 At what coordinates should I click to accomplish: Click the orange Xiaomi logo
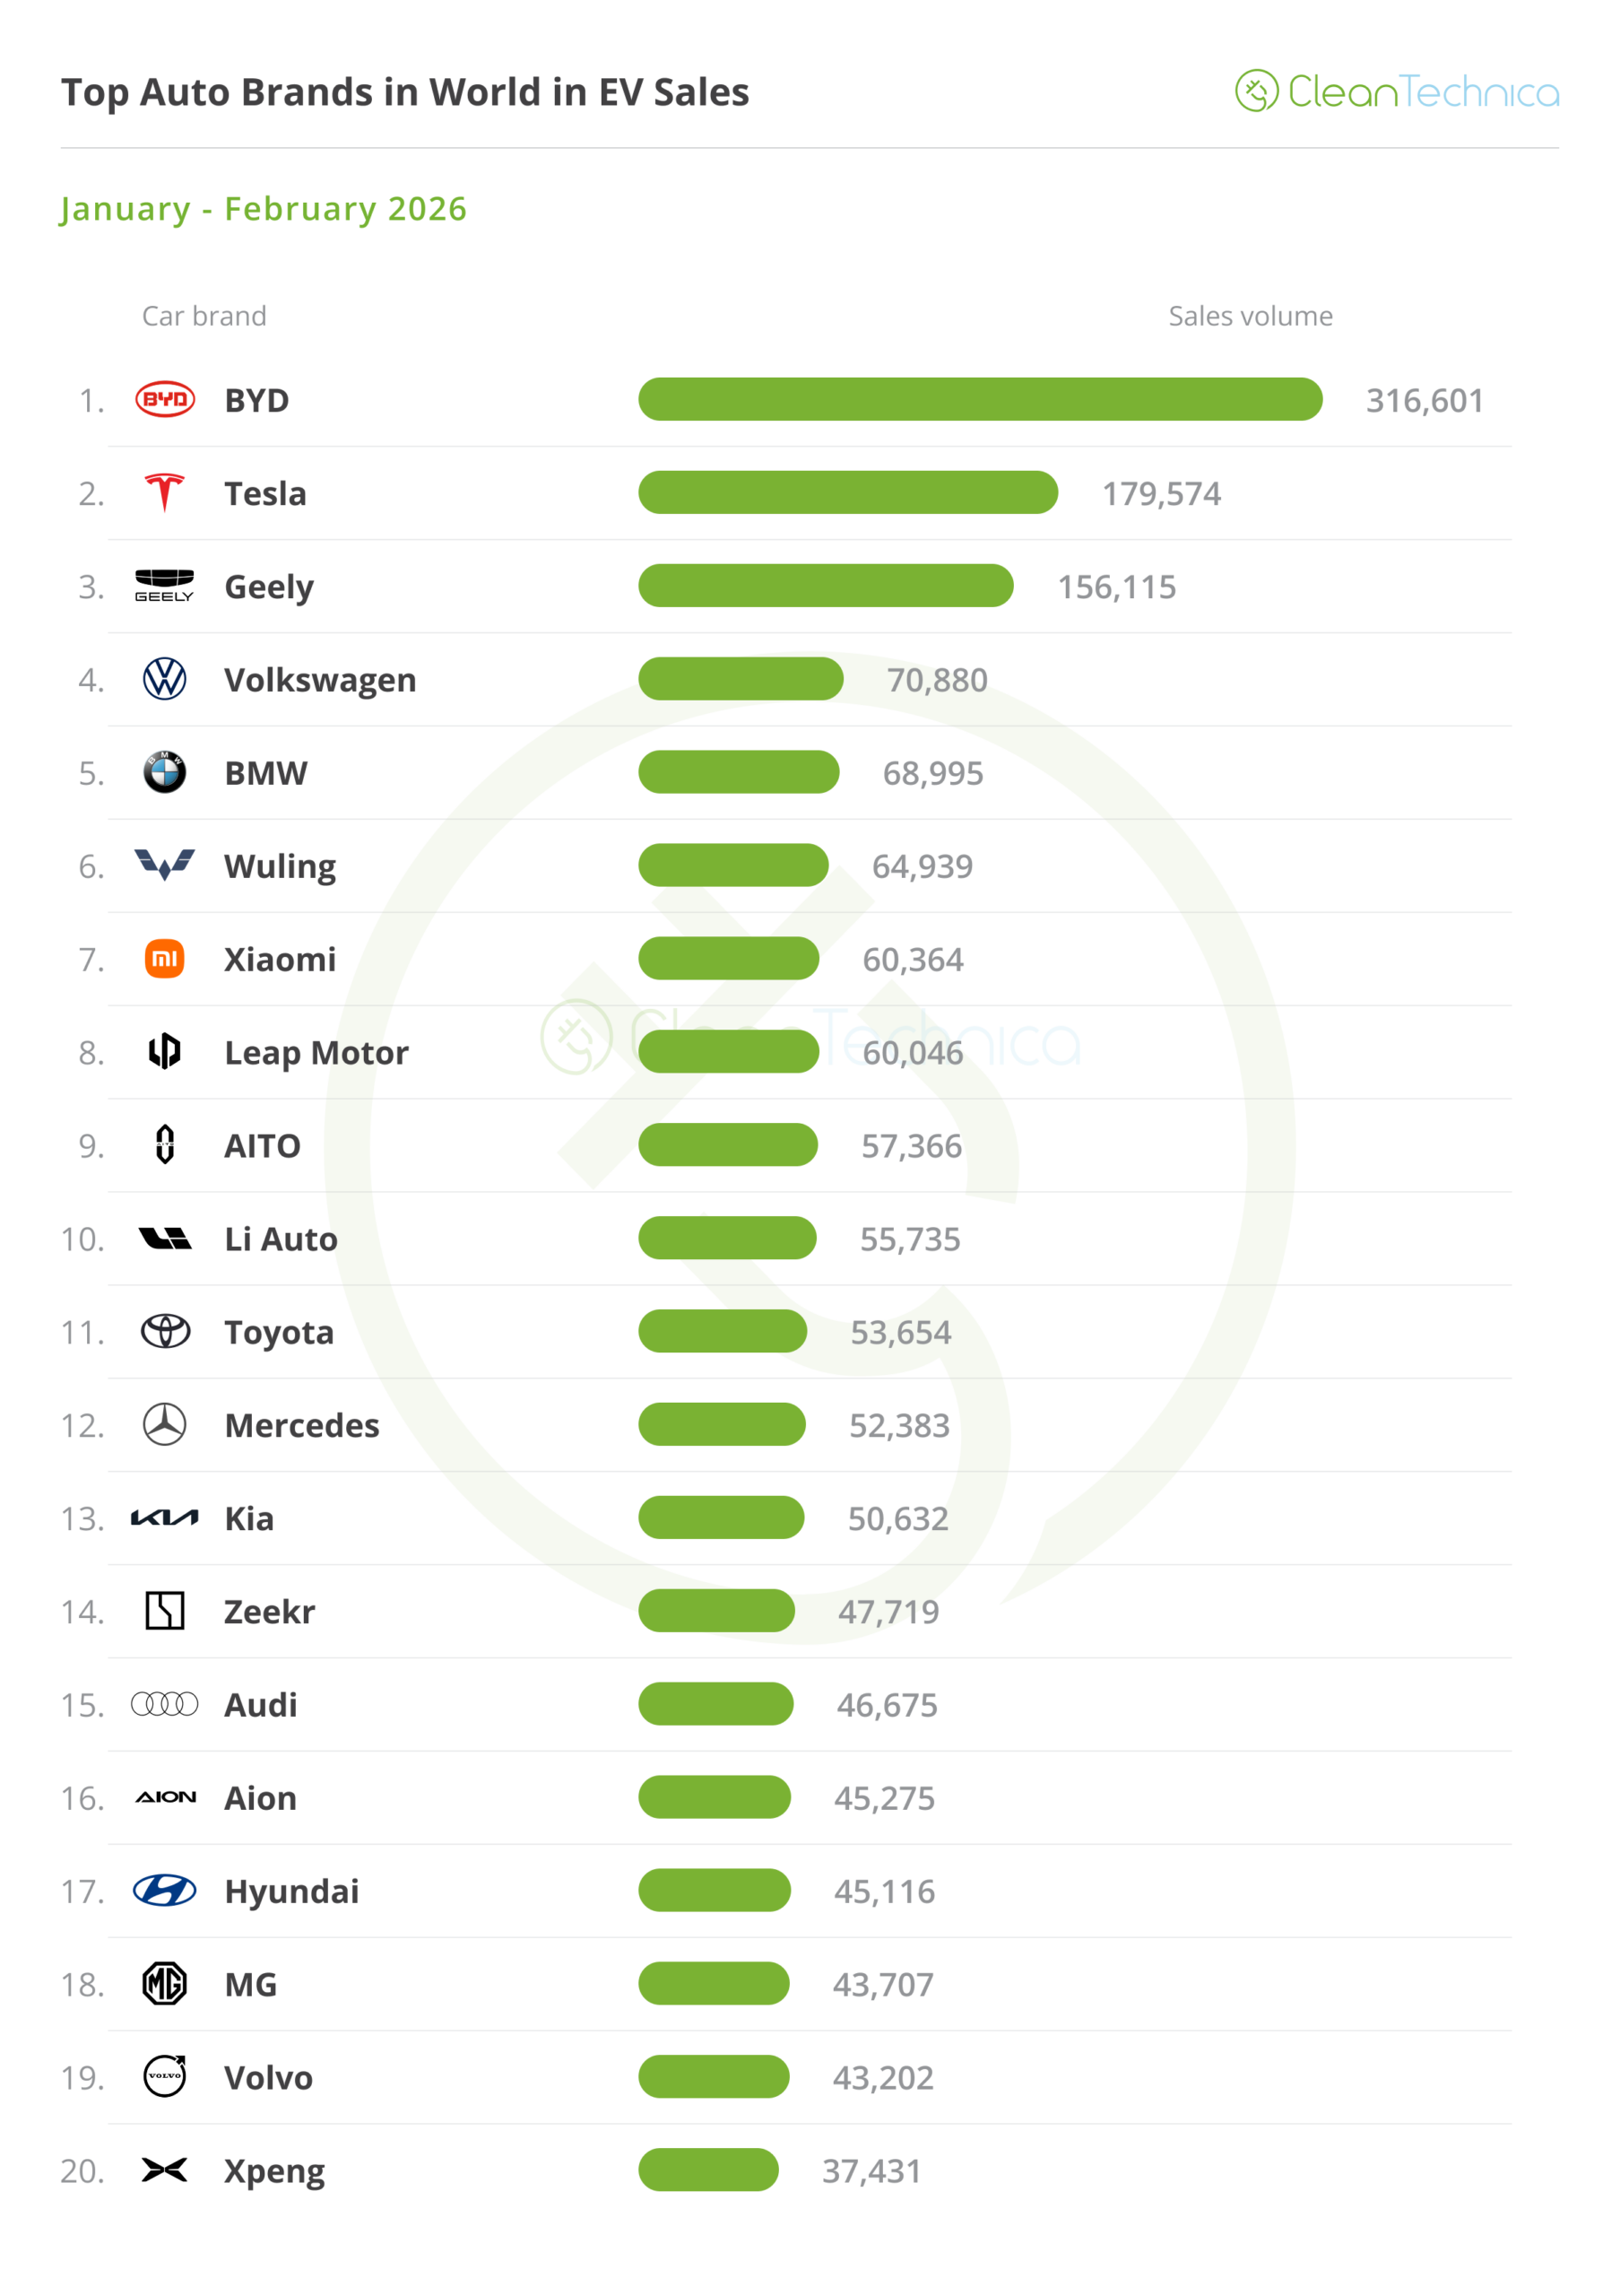pos(165,959)
